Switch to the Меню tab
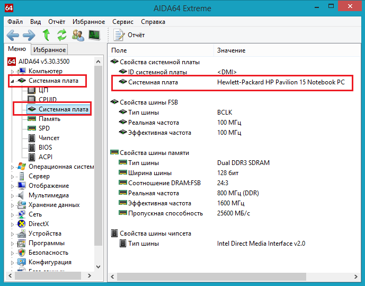This screenshot has width=365, height=286. click(17, 49)
